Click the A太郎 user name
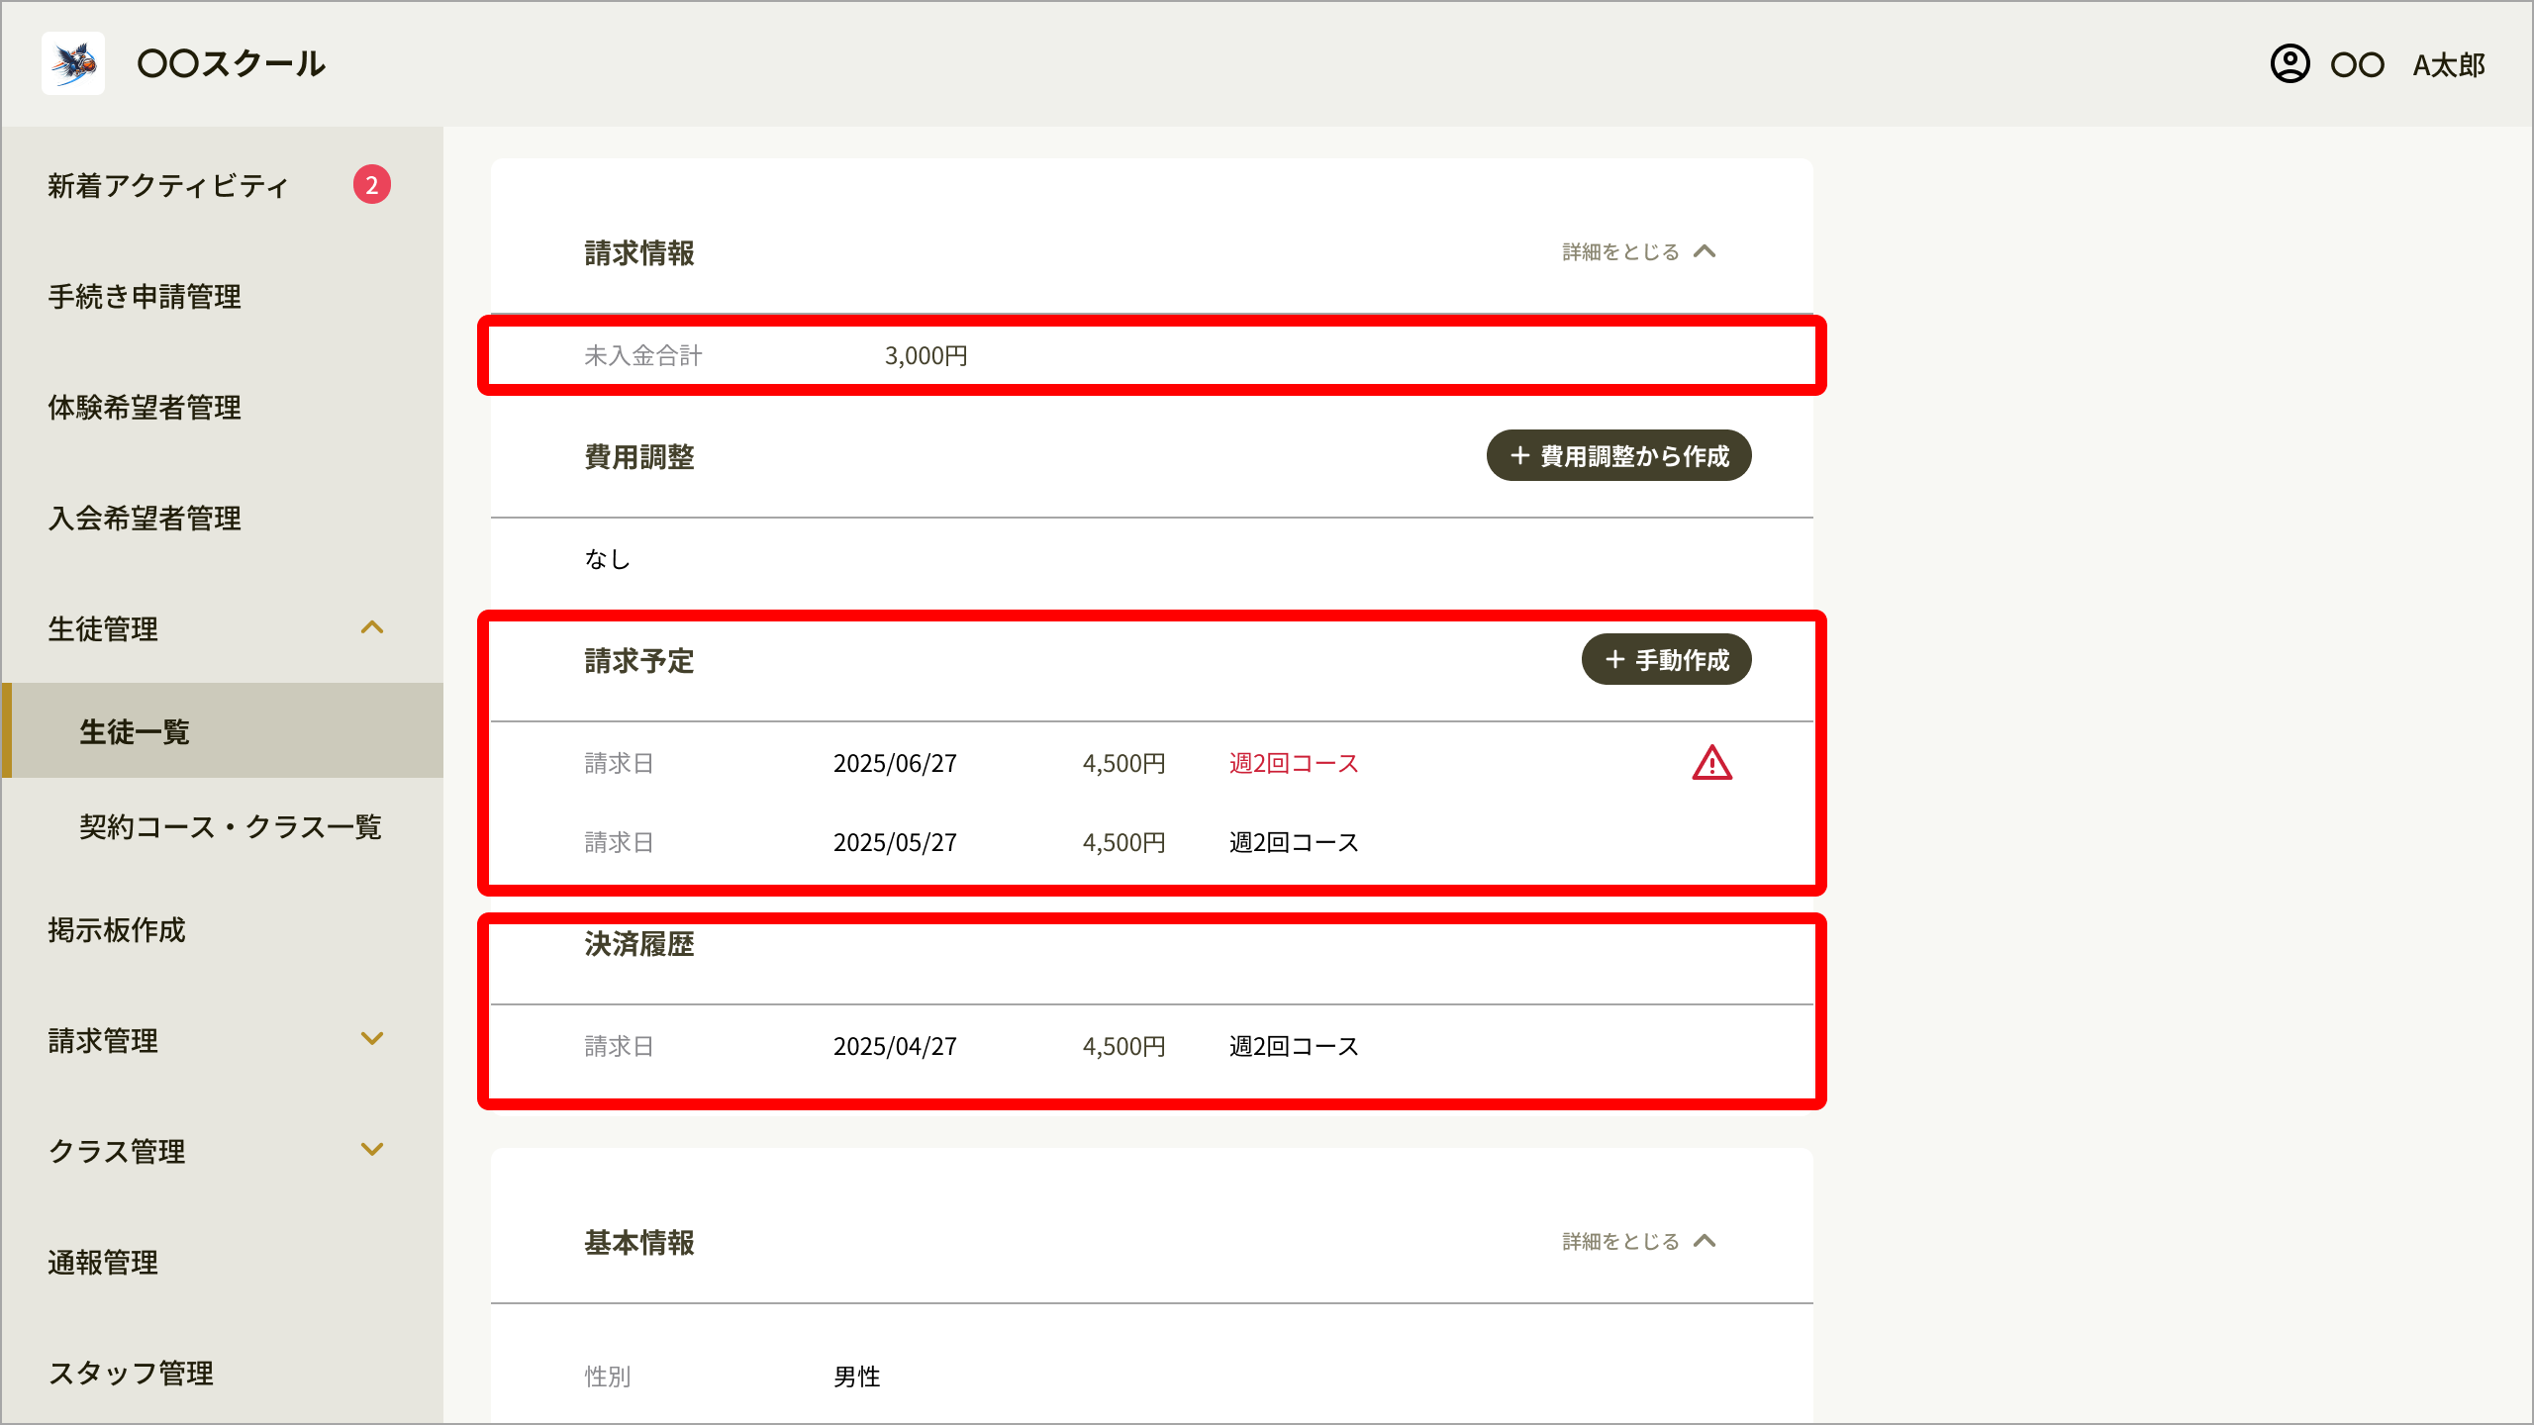Viewport: 2534px width, 1425px height. tap(2450, 65)
